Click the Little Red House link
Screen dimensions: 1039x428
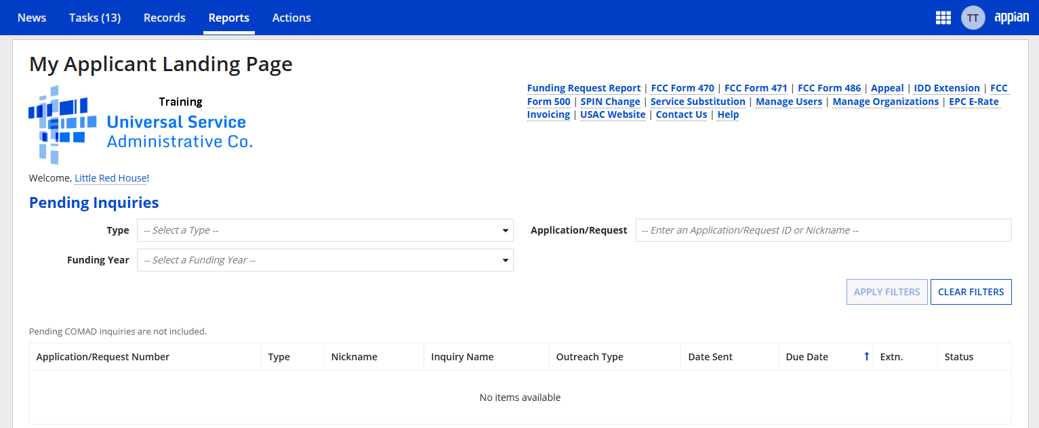(110, 178)
